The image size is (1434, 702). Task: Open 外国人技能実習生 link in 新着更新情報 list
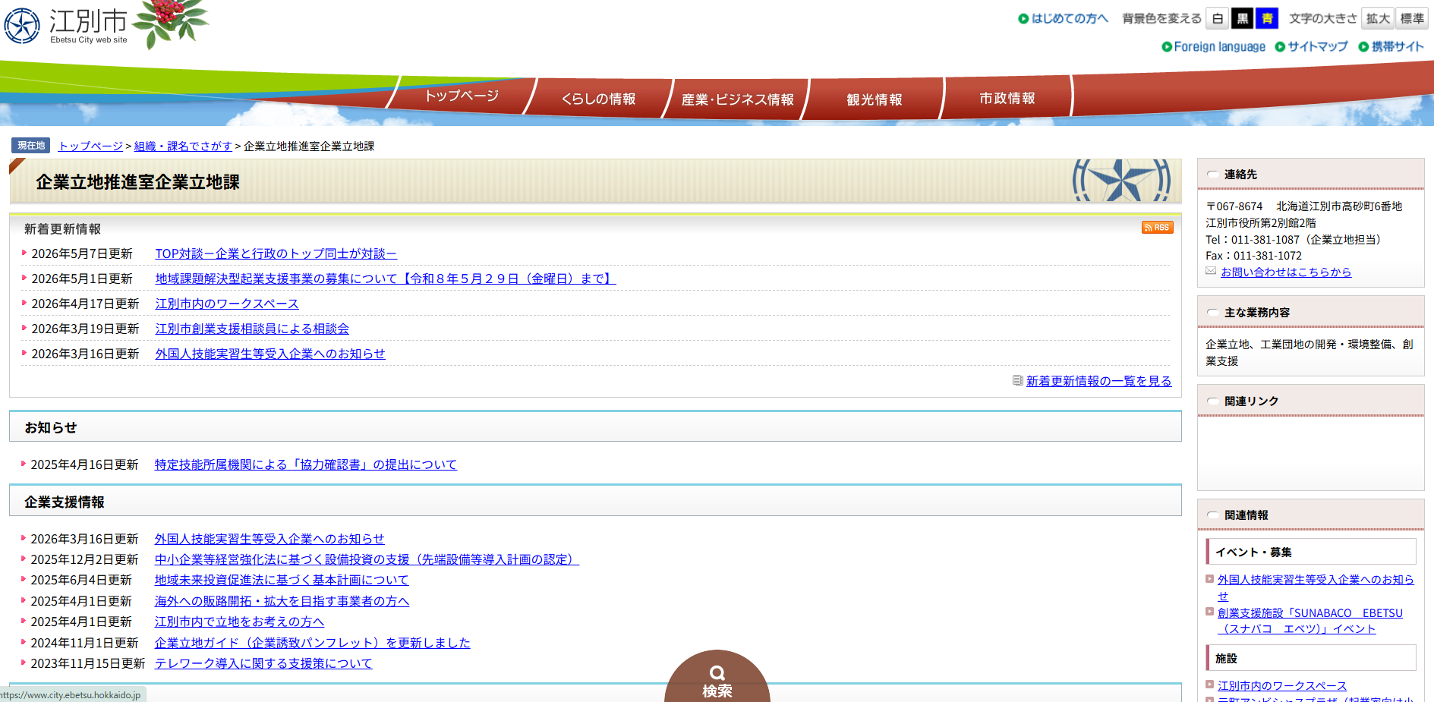[270, 354]
